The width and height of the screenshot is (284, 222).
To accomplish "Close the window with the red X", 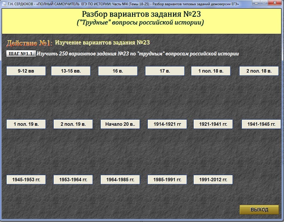I will click(x=275, y=3).
